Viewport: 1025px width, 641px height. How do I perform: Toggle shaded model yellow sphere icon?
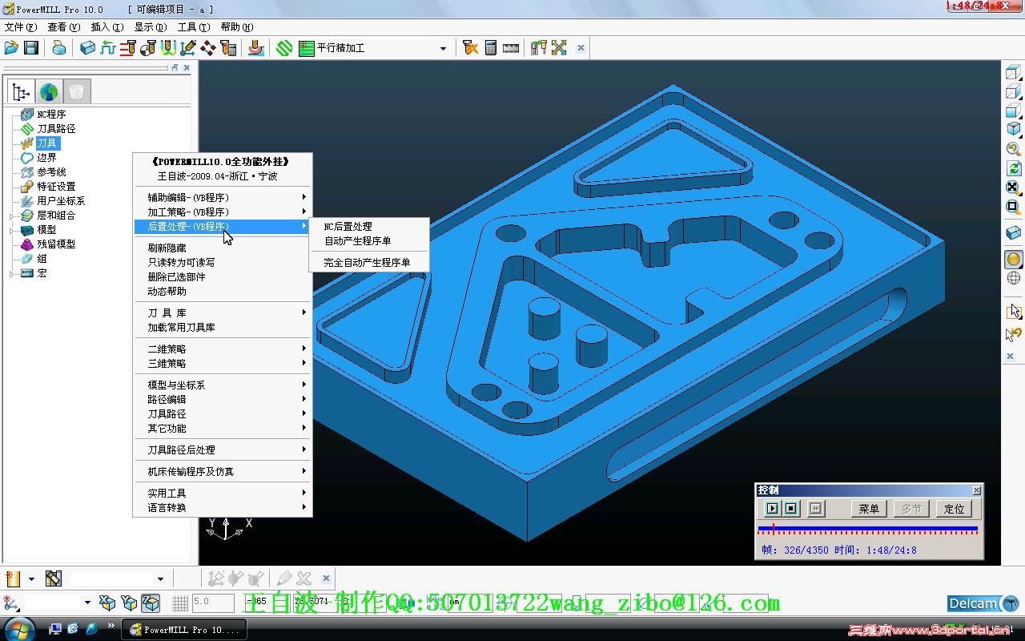click(x=1014, y=259)
